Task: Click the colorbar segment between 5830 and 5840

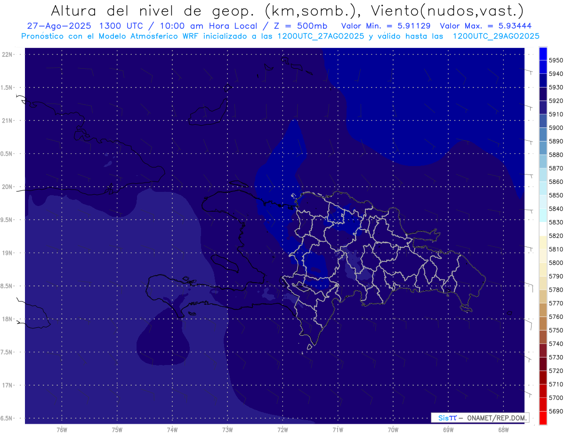Action: 543,215
